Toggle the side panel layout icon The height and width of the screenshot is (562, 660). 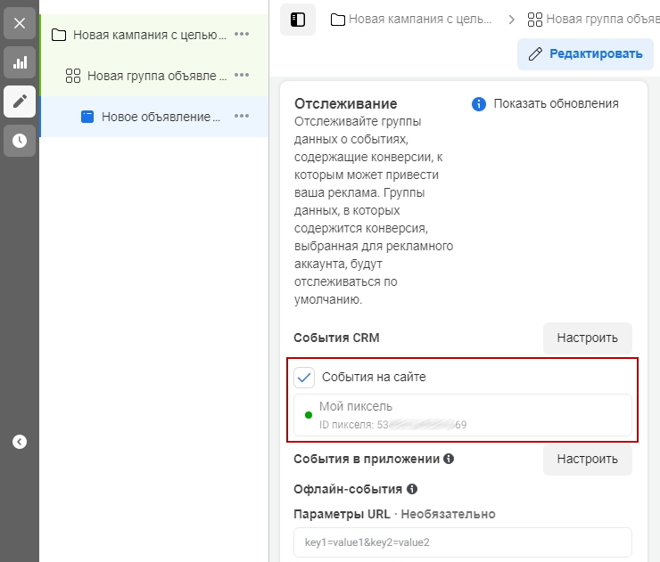coord(298,19)
